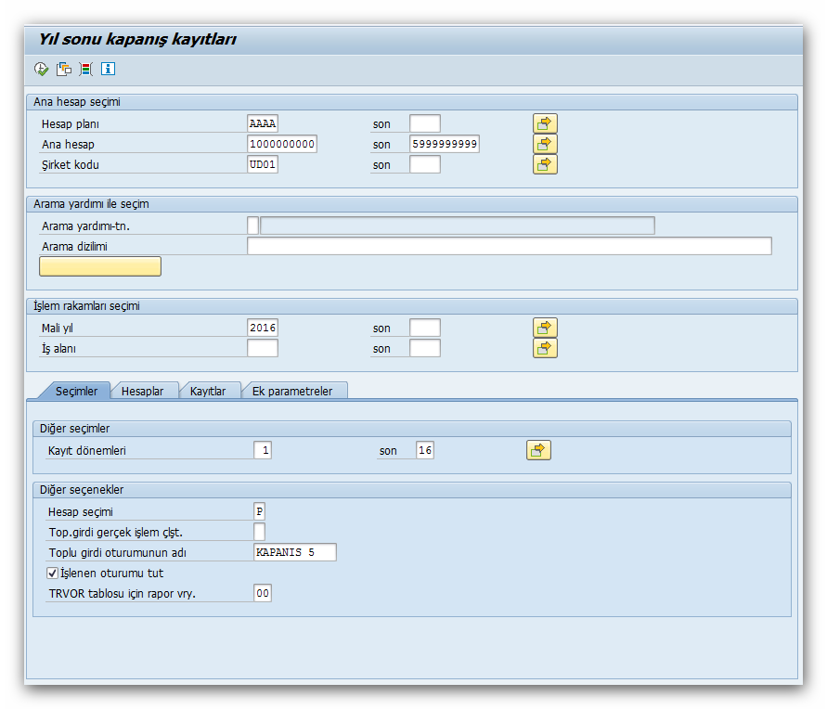Click Mali yıl field containing 2016
The image size is (827, 709).
[x=263, y=328]
